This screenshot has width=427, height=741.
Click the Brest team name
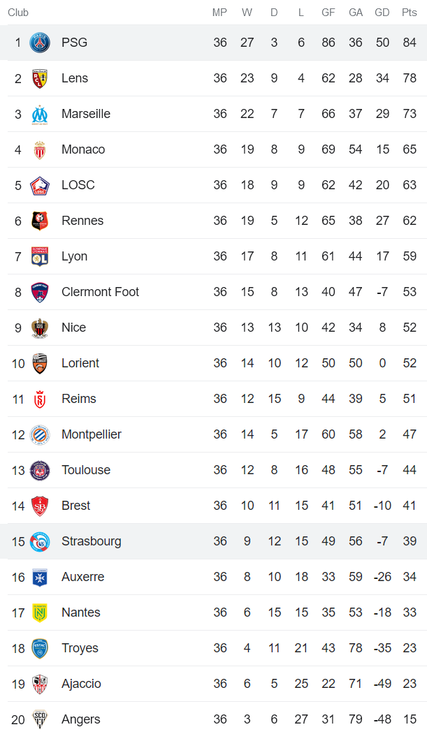(x=75, y=506)
